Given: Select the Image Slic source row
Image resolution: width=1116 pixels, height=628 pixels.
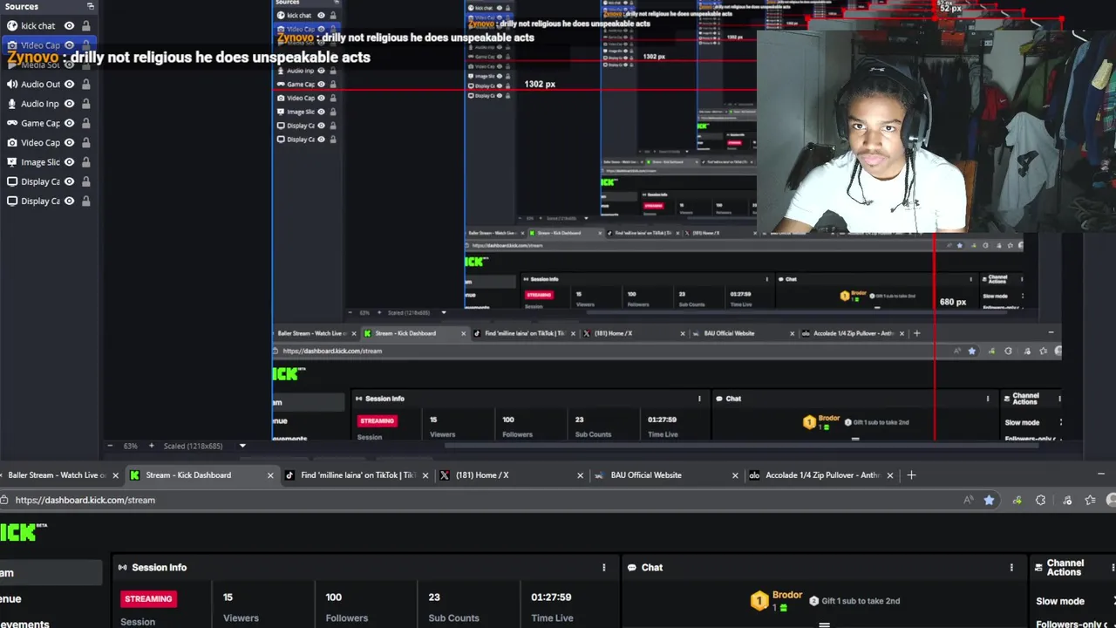Looking at the screenshot, I should tap(48, 162).
